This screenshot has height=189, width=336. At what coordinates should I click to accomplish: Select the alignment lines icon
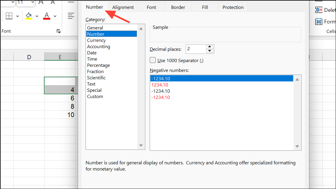tap(71, 16)
